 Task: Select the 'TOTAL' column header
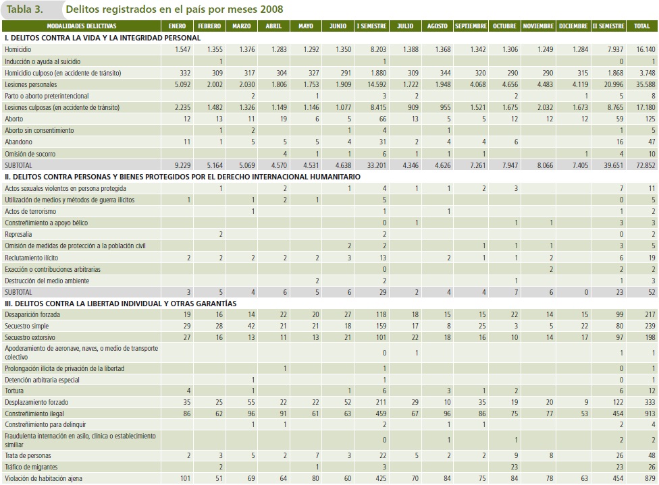click(x=642, y=26)
